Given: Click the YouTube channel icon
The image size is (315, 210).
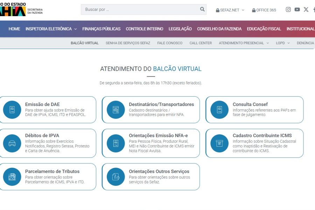Looking at the screenshot, I should tap(297, 9).
